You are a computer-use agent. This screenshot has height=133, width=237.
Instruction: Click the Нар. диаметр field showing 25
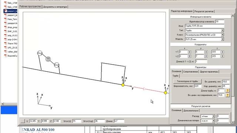point(226,86)
